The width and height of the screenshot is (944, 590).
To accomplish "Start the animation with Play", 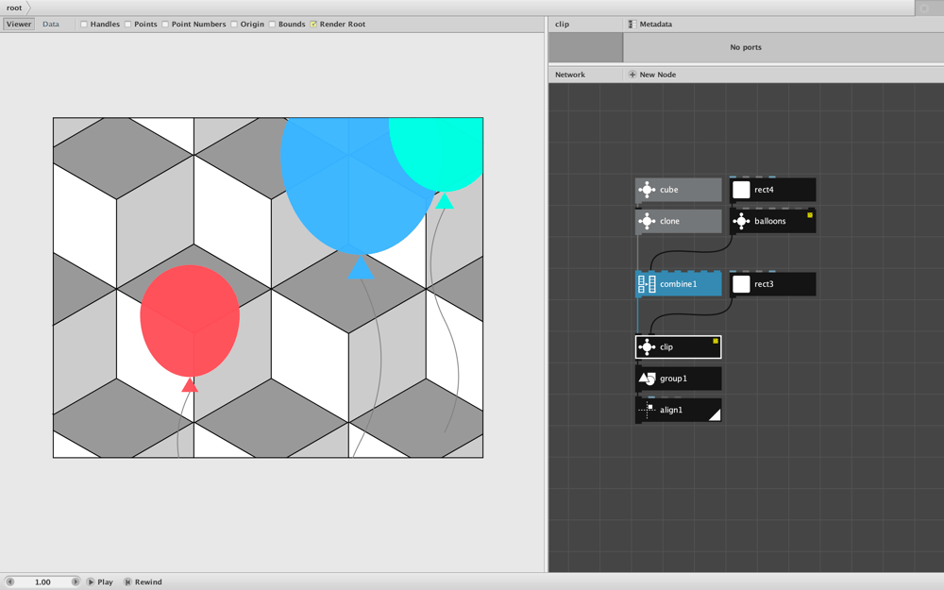I will (x=99, y=582).
